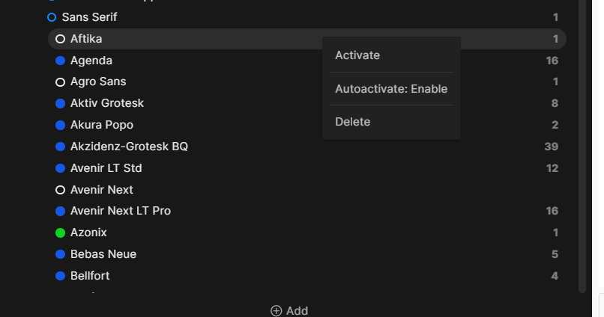Expand the Akzidenz-Grotesk BQ font family
This screenshot has height=317, width=604.
[x=129, y=147]
